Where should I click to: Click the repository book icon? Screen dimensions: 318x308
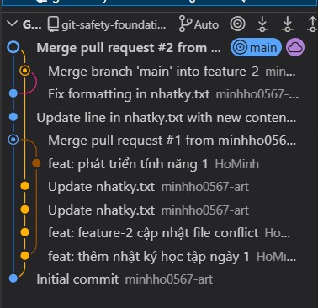tap(53, 24)
